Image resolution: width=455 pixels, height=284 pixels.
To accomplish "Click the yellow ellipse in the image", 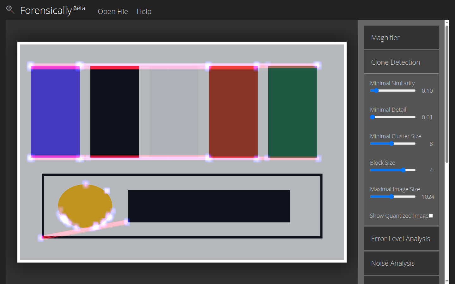I will tap(85, 206).
